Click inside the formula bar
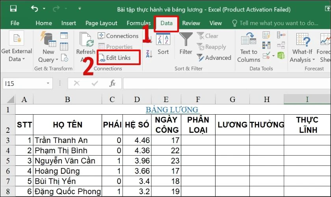The image size is (331, 197). point(227,84)
